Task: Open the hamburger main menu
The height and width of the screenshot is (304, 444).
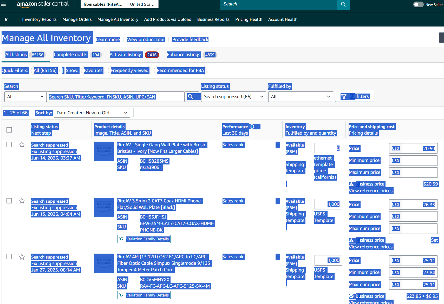Action: coord(3,4)
